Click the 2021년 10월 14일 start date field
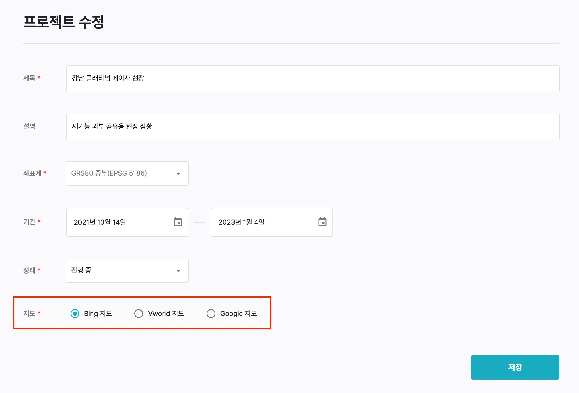Image resolution: width=579 pixels, height=393 pixels. pos(118,222)
